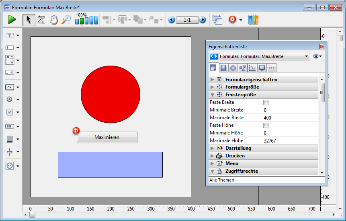The height and width of the screenshot is (221, 346).
Task: Select the rectangle shape tool in sidebar
Action: tap(10, 139)
